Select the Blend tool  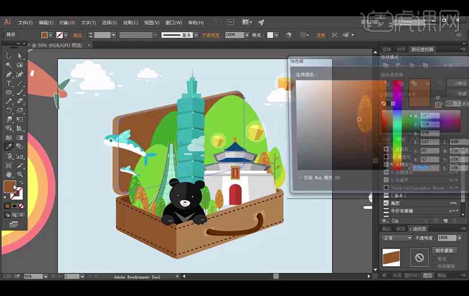pyautogui.click(x=20, y=147)
